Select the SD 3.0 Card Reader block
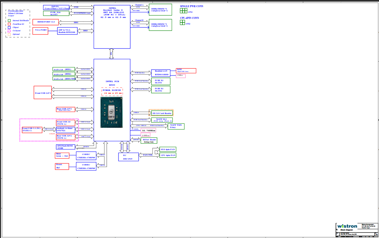The image size is (379, 238). coord(162,113)
